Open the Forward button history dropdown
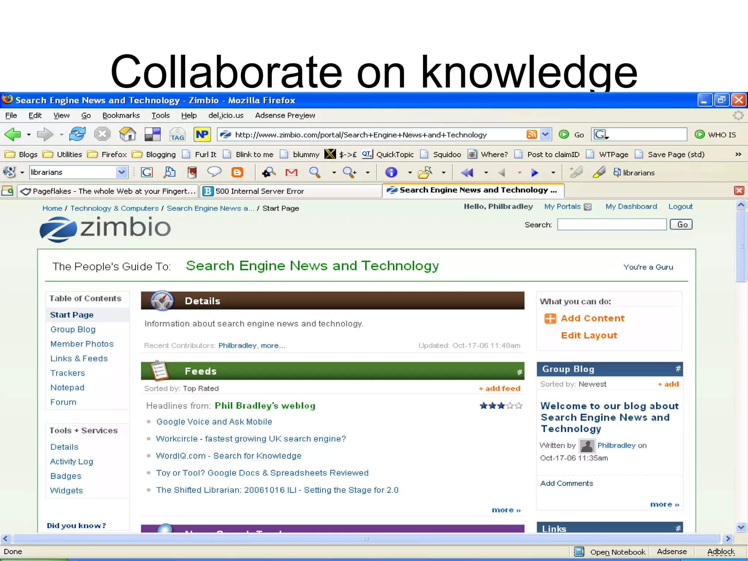 (61, 135)
